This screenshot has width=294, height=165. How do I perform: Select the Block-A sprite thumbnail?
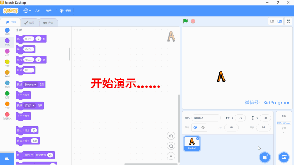coord(192,143)
